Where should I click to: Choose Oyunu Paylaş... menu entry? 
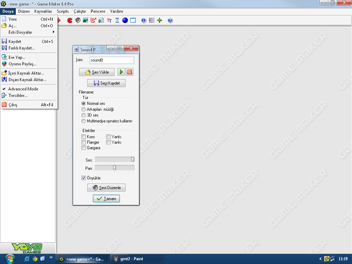(x=29, y=64)
